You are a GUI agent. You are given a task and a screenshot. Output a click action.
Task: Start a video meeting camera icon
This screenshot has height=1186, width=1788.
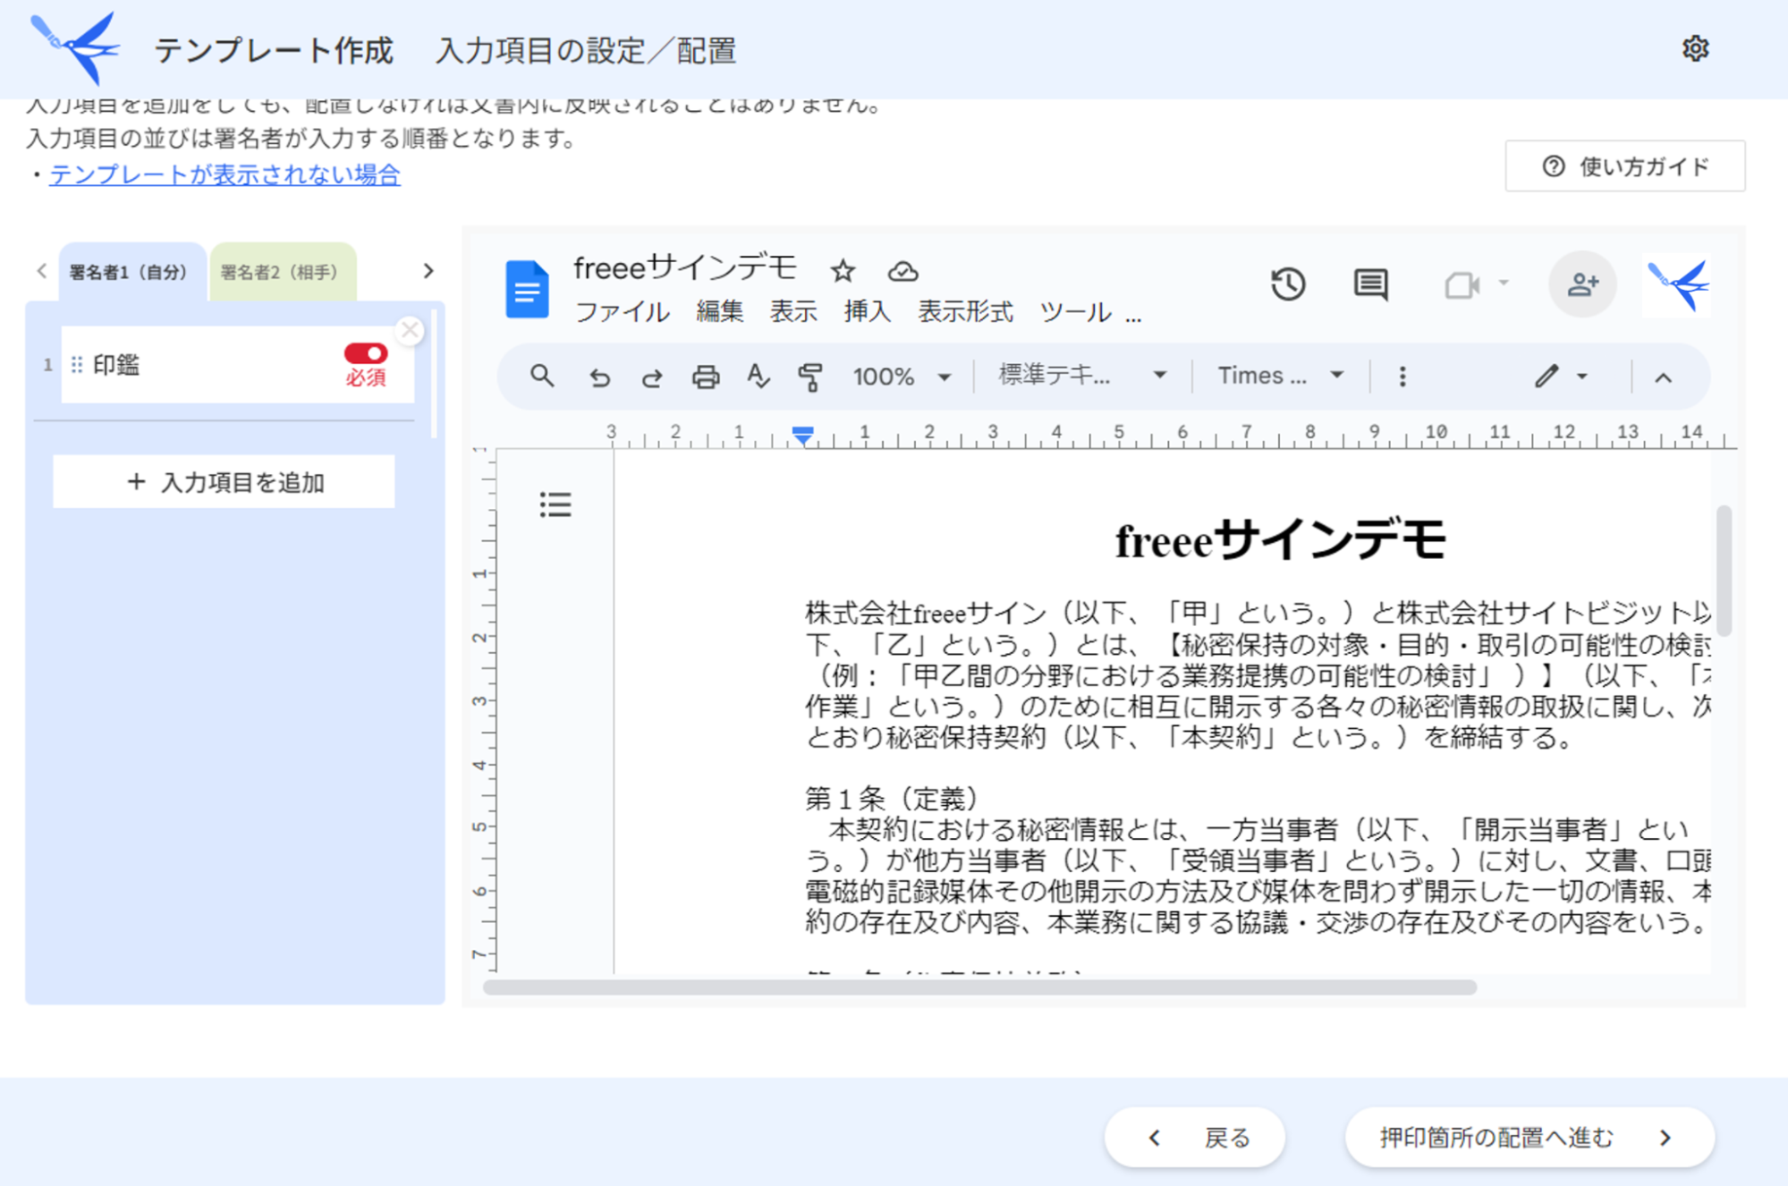[1462, 285]
